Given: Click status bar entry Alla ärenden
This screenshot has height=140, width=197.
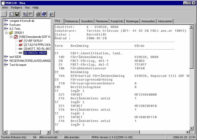Looking at the screenshot, I should point(77,137).
